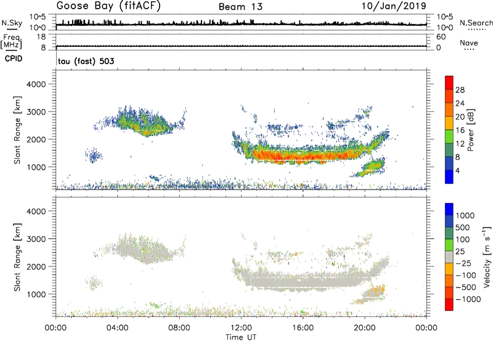
Task: Click the "500" label on Velocity colorbar
Action: 463,227
